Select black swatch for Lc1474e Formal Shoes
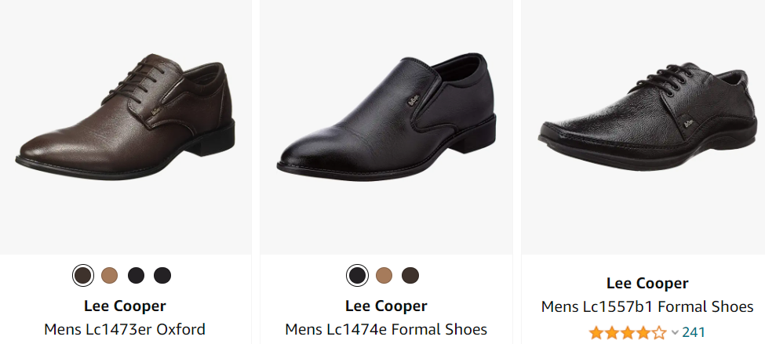765x344 pixels. [x=357, y=276]
